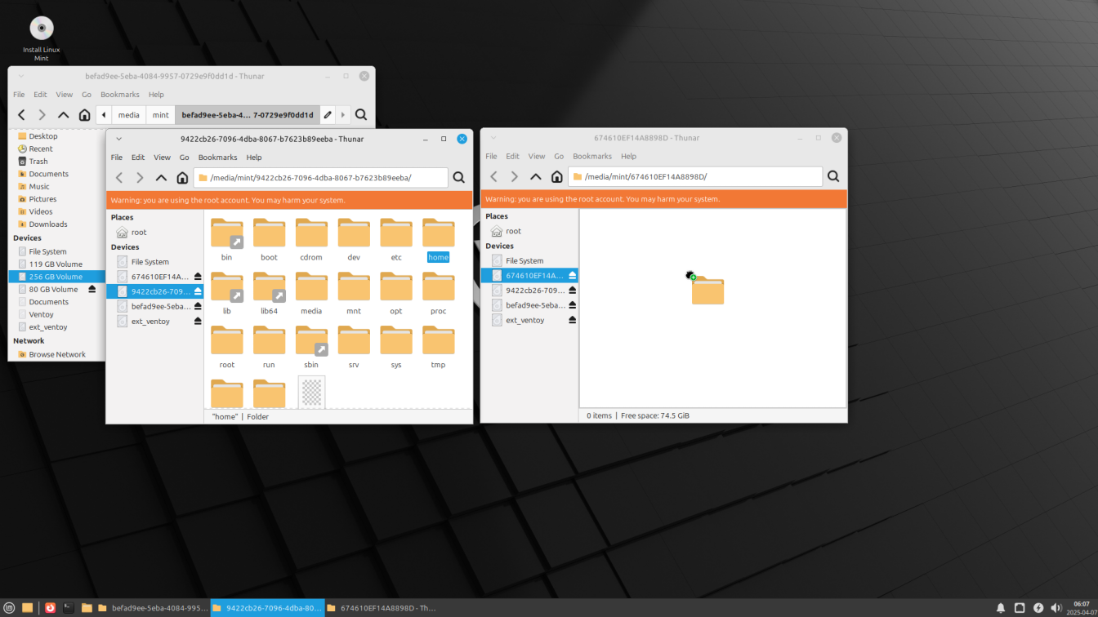Go up one folder in 9422cb26 window

161,177
